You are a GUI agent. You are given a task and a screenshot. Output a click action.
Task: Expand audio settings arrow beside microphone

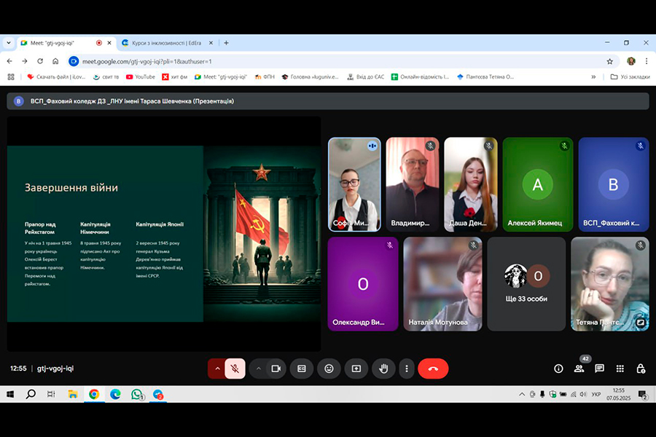217,369
